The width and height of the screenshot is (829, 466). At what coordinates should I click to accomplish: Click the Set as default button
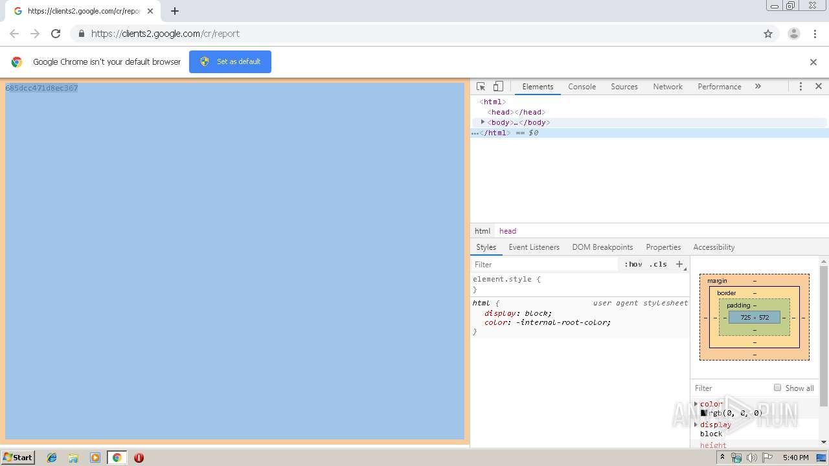tap(230, 61)
